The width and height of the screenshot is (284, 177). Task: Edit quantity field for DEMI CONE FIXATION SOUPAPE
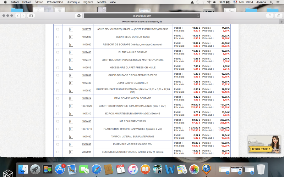[x=71, y=98]
